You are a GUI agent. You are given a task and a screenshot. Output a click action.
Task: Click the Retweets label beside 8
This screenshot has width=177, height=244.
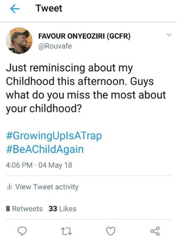(x=27, y=209)
